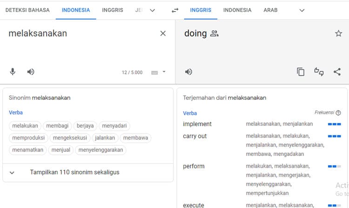Click the character count 12 / 5.000
The height and width of the screenshot is (208, 349).
click(132, 72)
